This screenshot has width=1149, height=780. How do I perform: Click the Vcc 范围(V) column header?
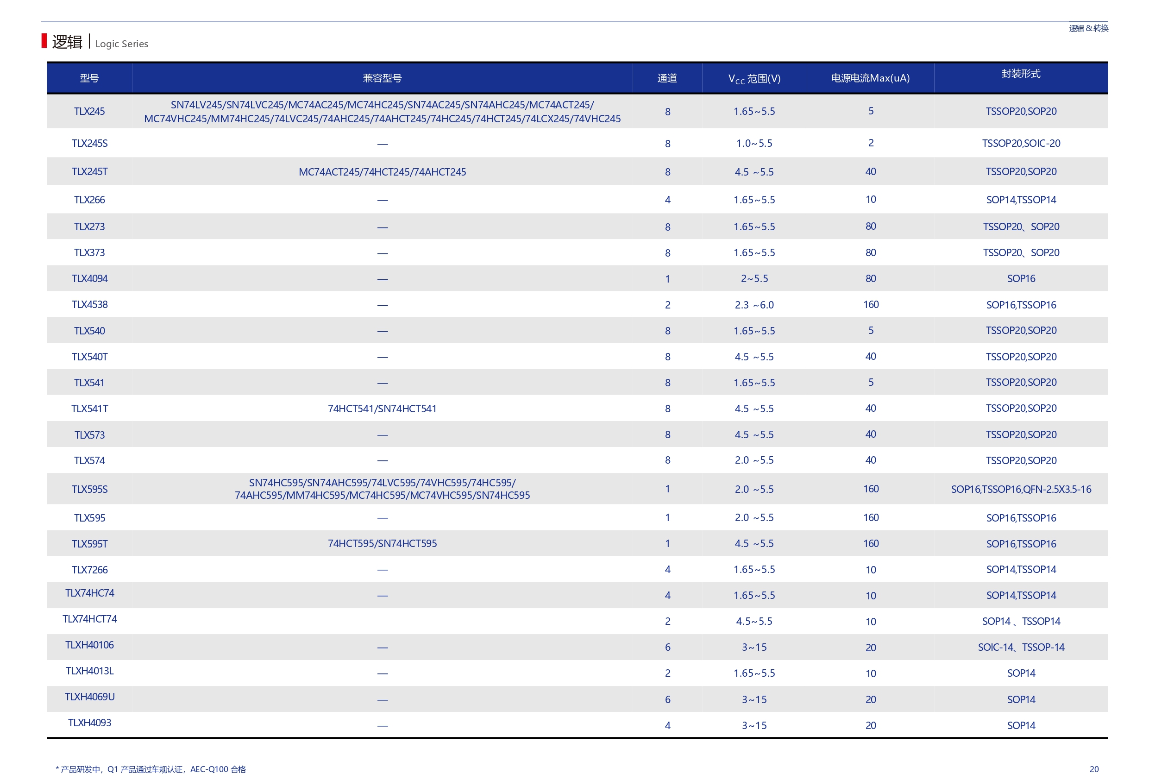coord(754,79)
